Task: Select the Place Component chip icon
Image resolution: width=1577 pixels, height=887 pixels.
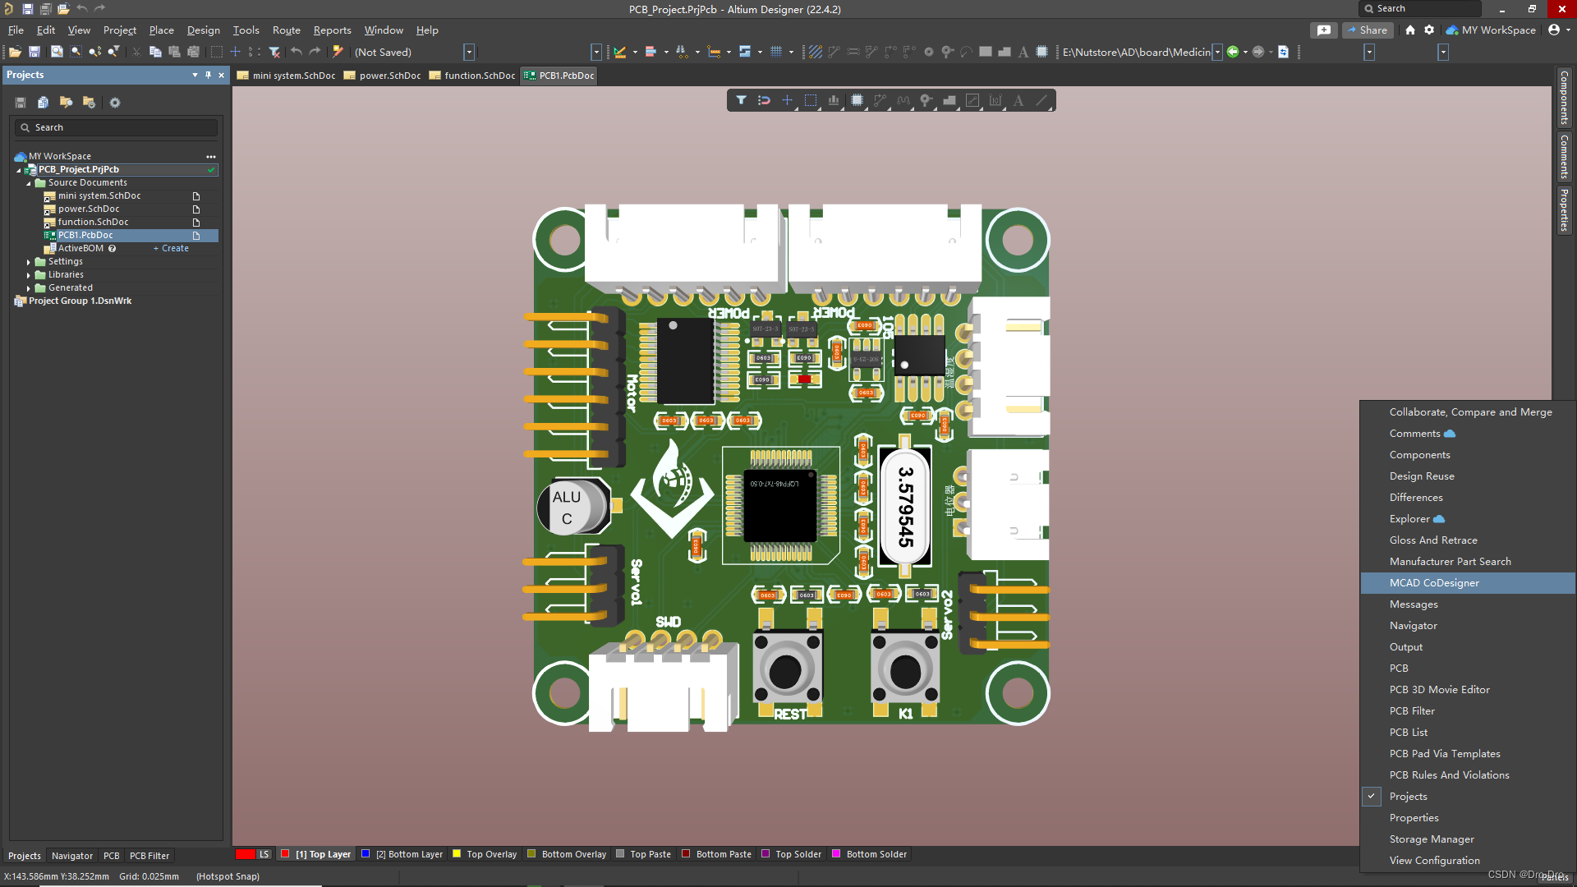Action: tap(857, 100)
